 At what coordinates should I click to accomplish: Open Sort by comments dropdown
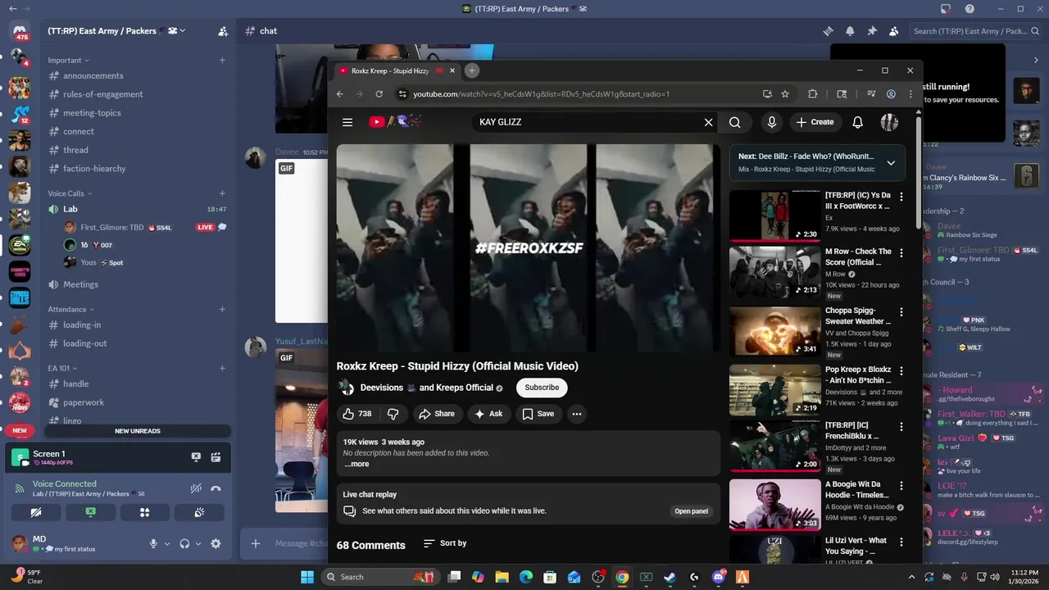(x=445, y=543)
